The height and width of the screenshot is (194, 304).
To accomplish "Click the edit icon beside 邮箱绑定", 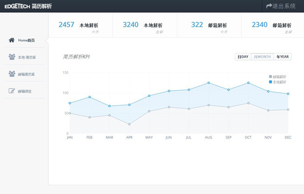I will click(12, 91).
